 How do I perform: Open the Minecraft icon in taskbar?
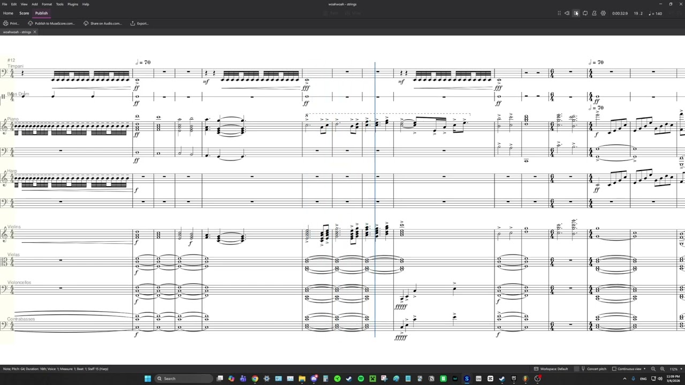[372, 379]
